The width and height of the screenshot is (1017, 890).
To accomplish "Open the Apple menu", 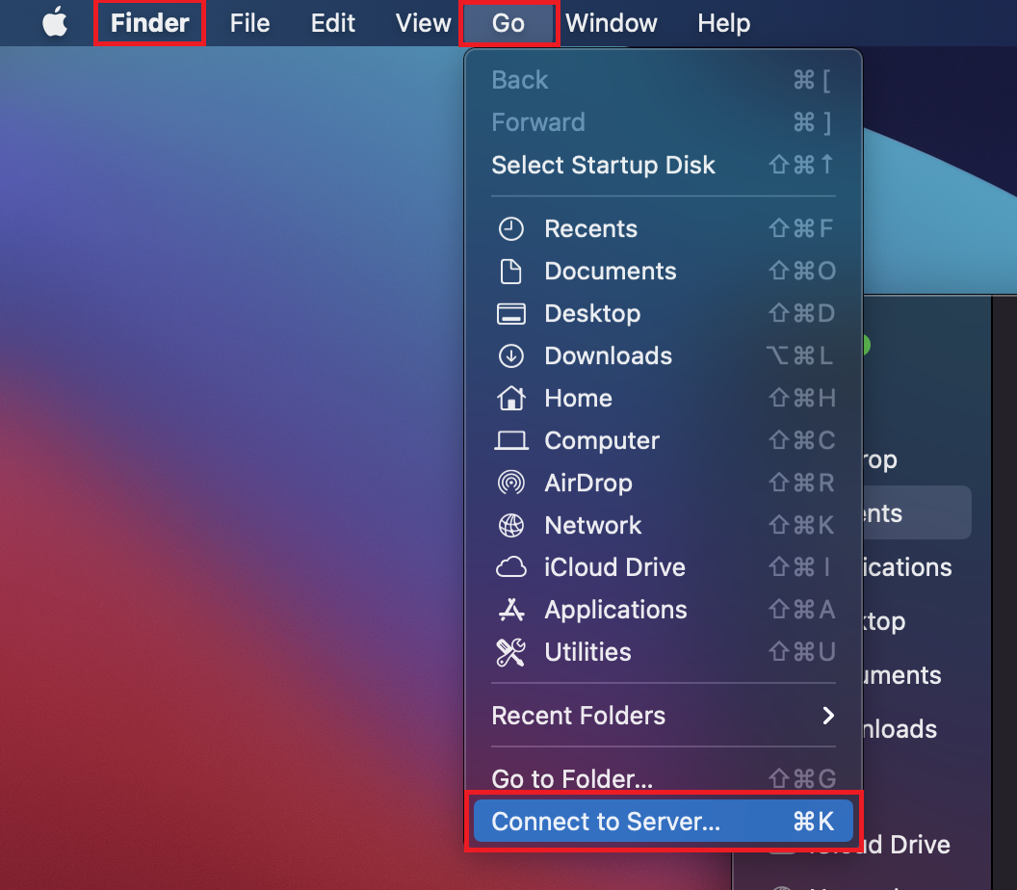I will 55,23.
